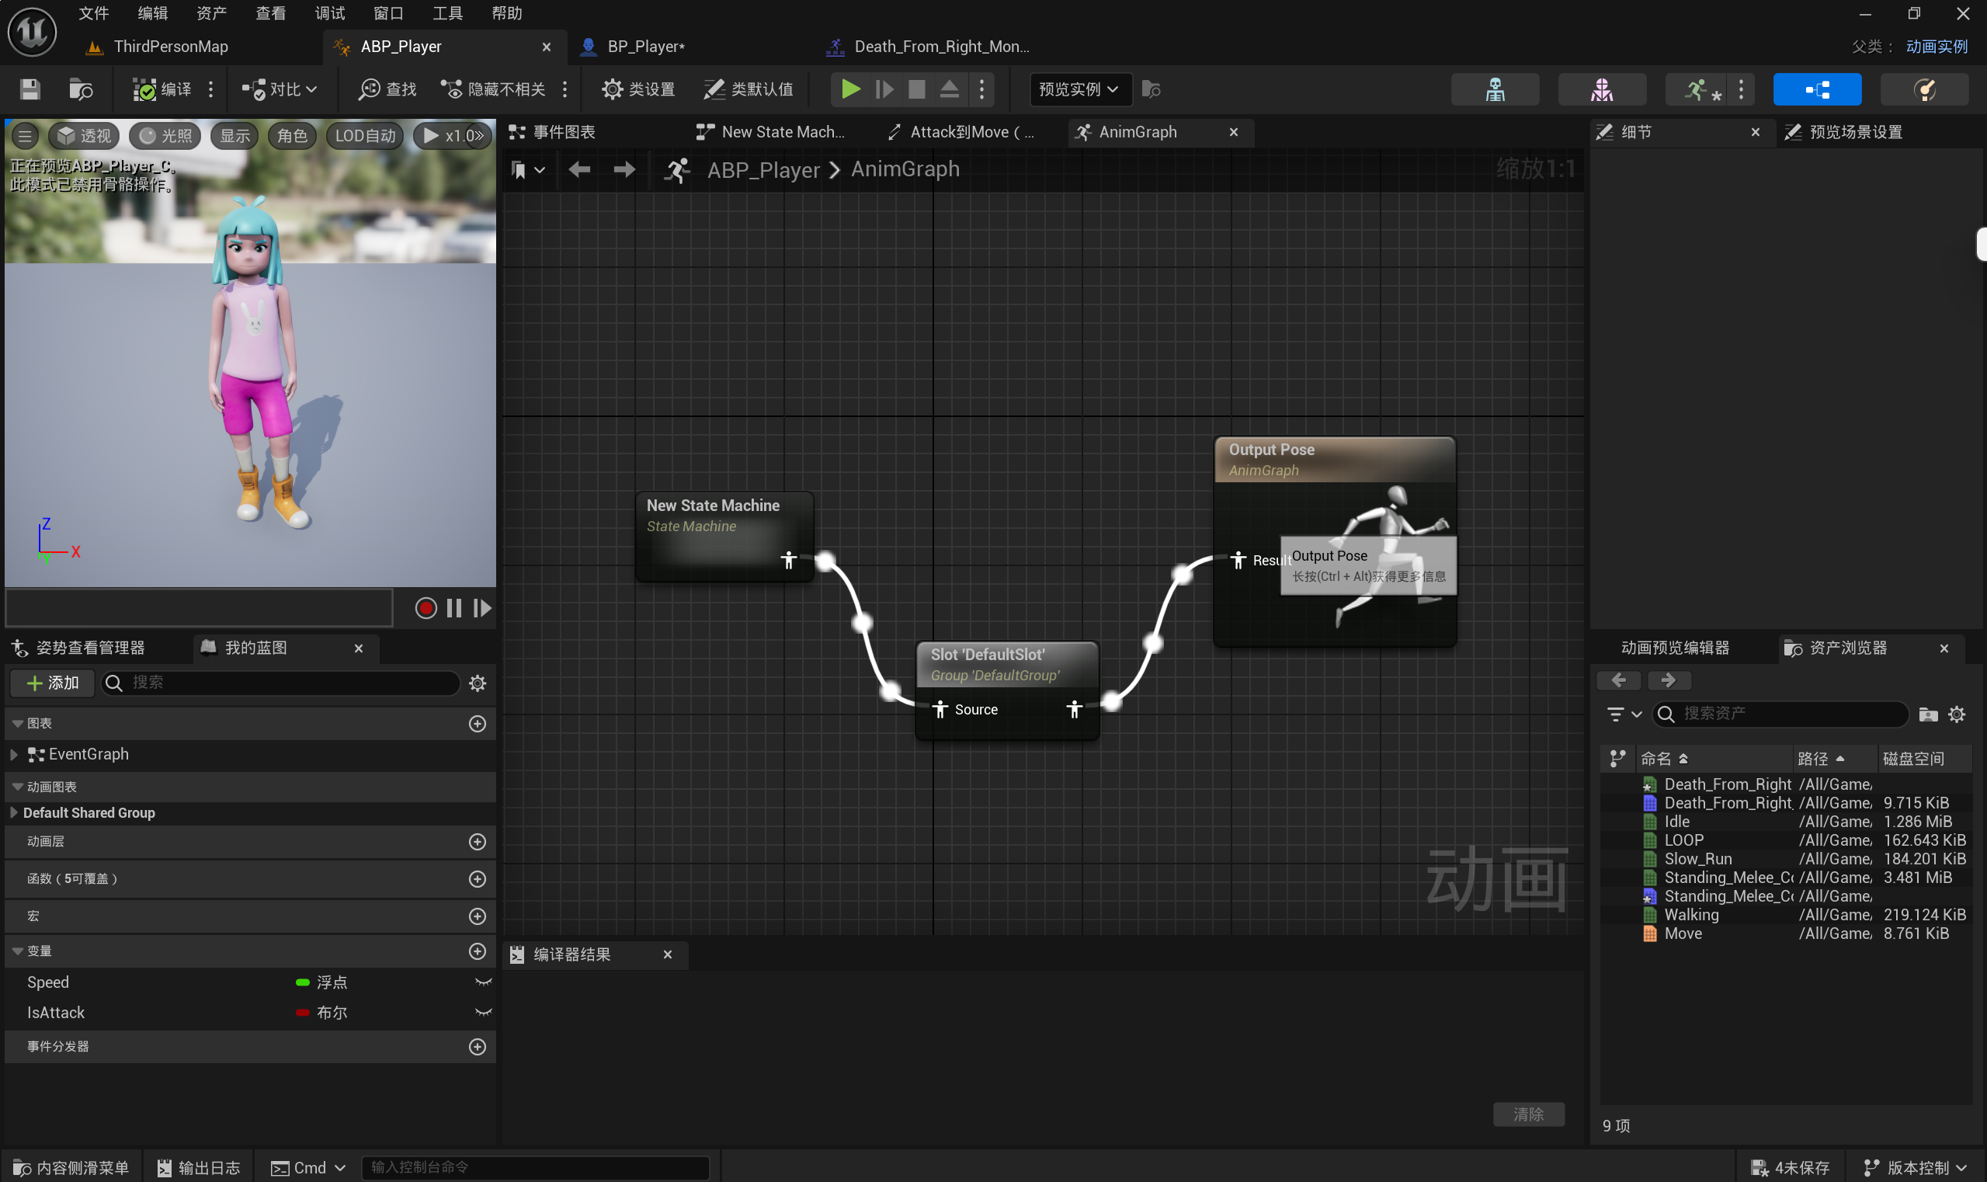
Task: Open asset browser filter dropdown
Action: coord(1623,714)
